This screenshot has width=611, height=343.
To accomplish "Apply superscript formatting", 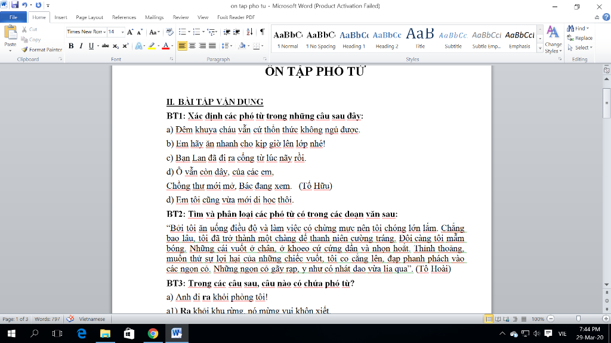I will pos(125,46).
